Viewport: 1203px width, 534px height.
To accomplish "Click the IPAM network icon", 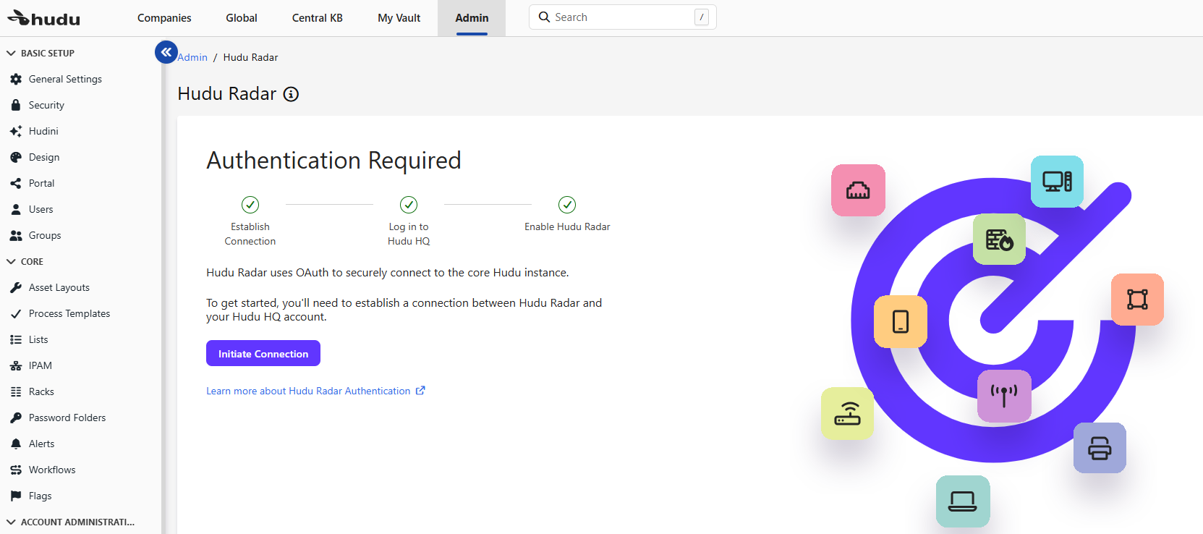I will (16, 365).
